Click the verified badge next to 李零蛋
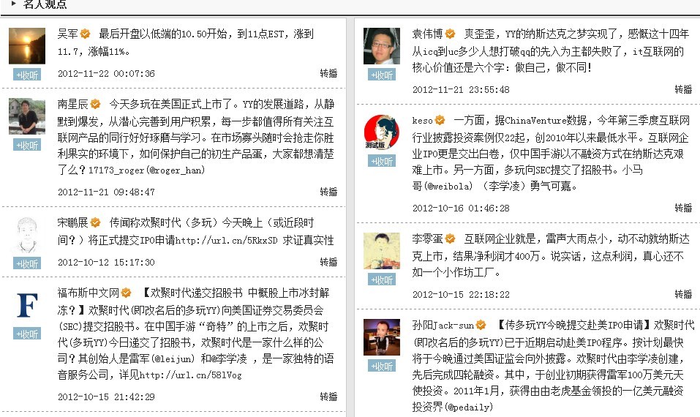 (450, 238)
